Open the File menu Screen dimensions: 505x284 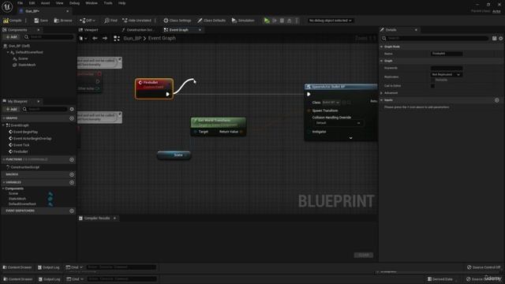click(20, 3)
